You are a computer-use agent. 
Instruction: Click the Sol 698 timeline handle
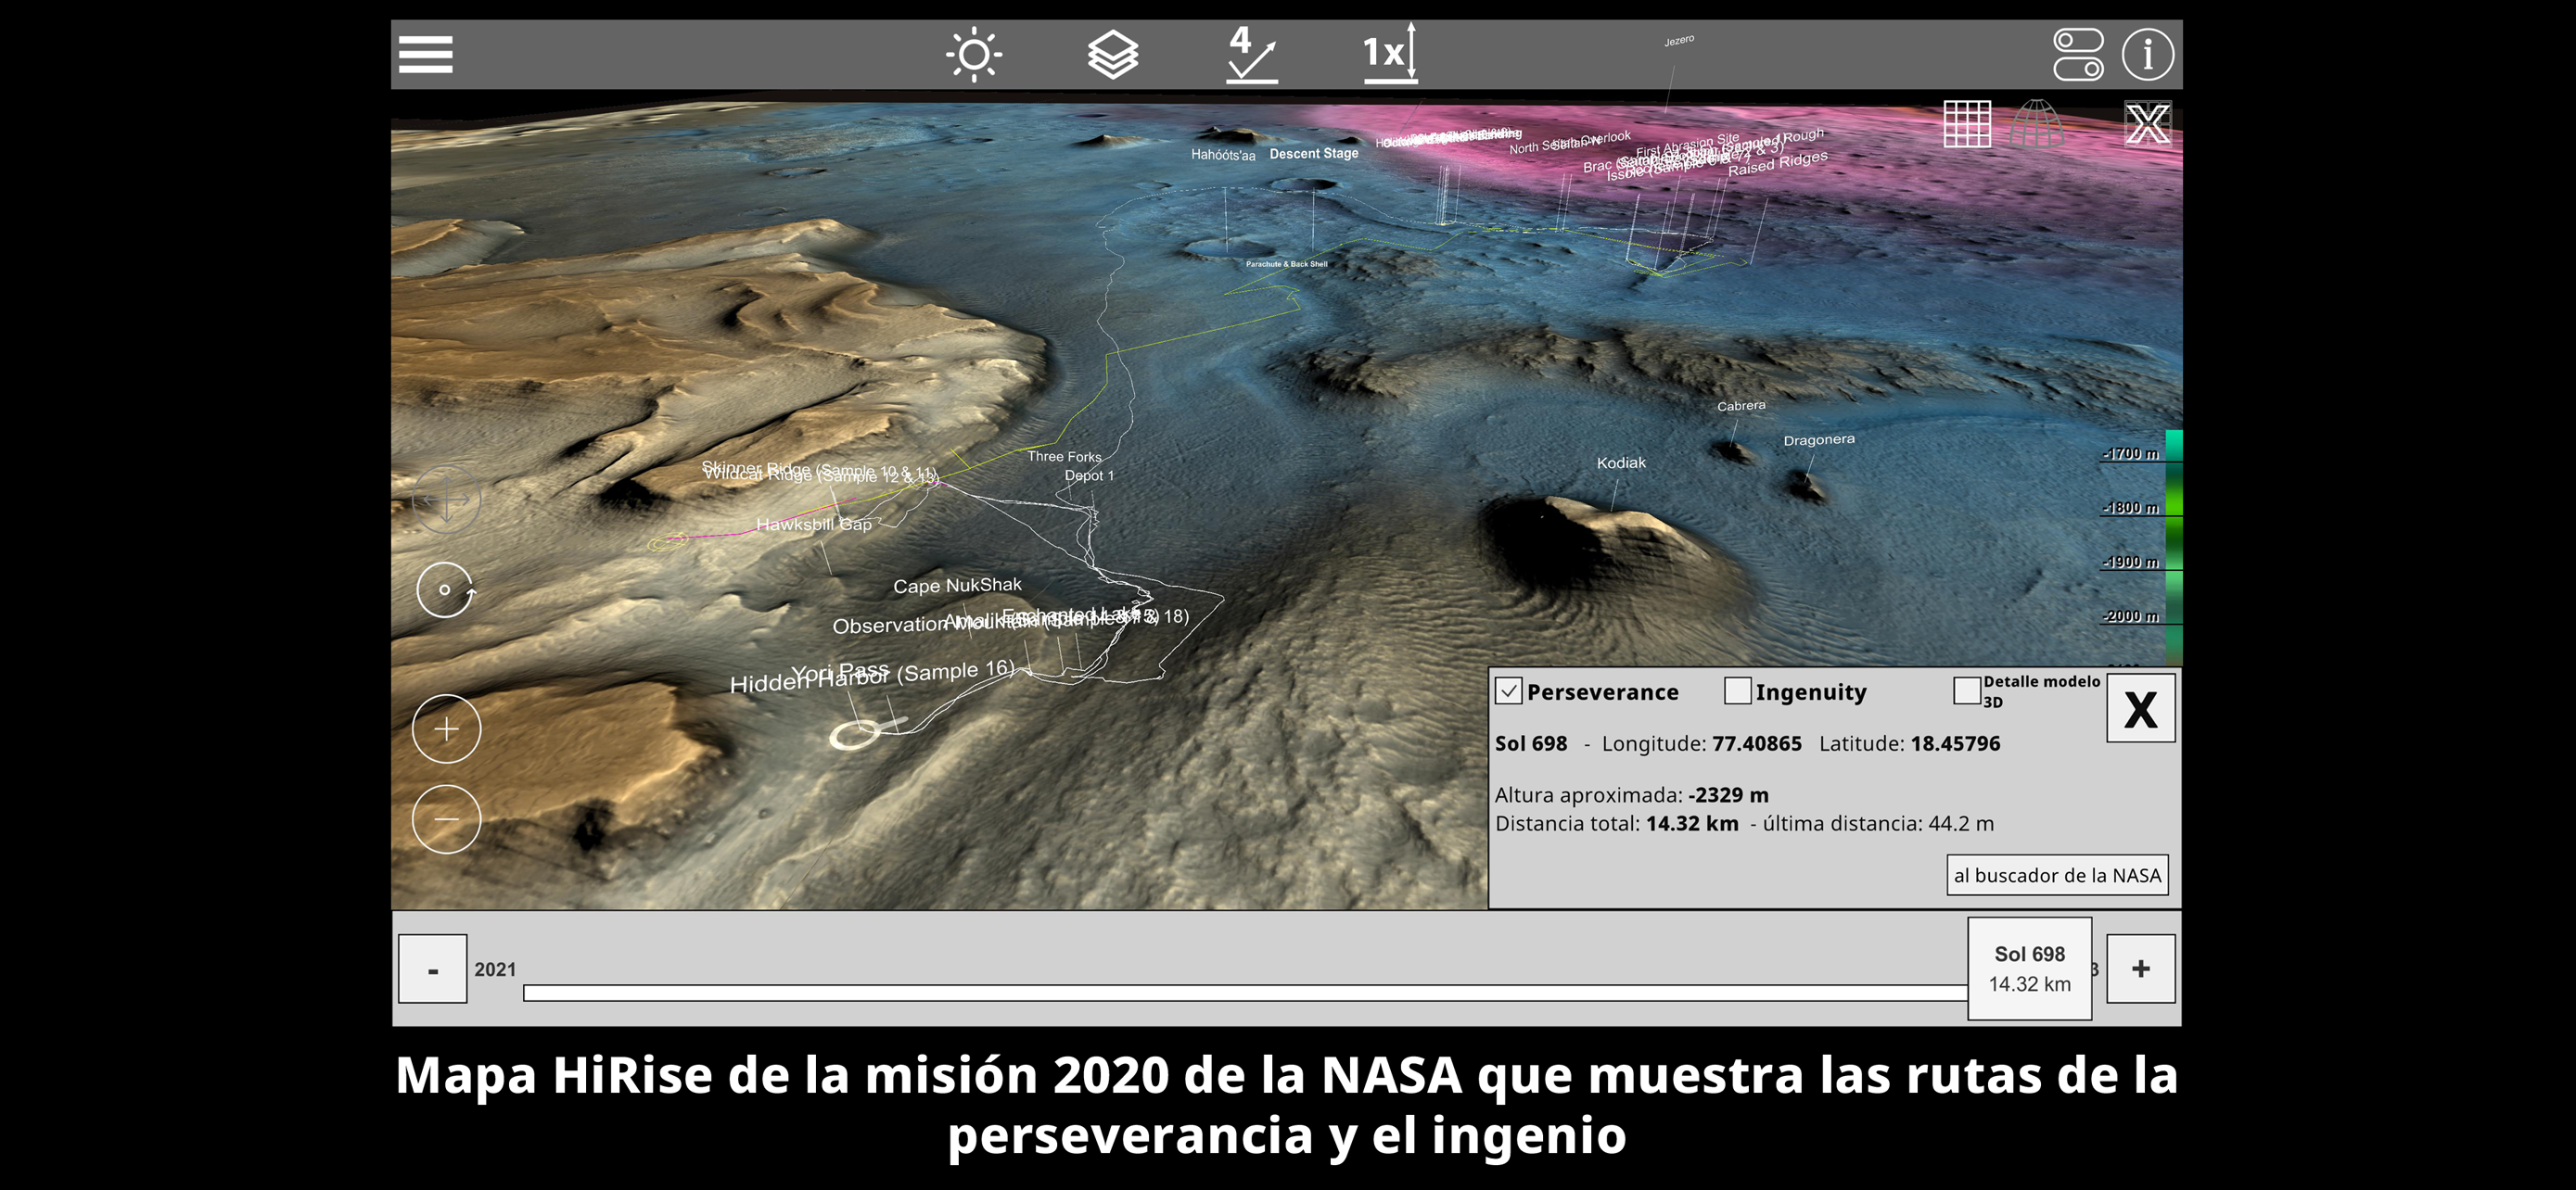tap(2029, 968)
